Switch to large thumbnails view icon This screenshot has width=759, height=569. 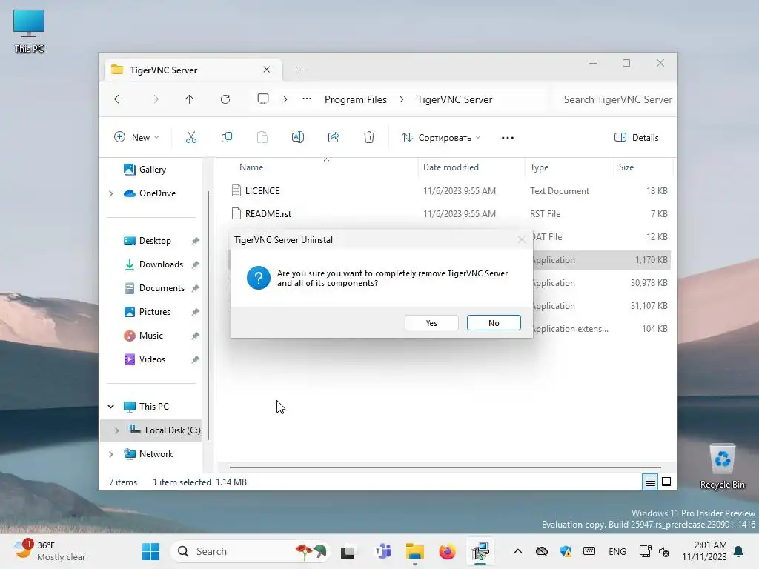[x=666, y=482]
